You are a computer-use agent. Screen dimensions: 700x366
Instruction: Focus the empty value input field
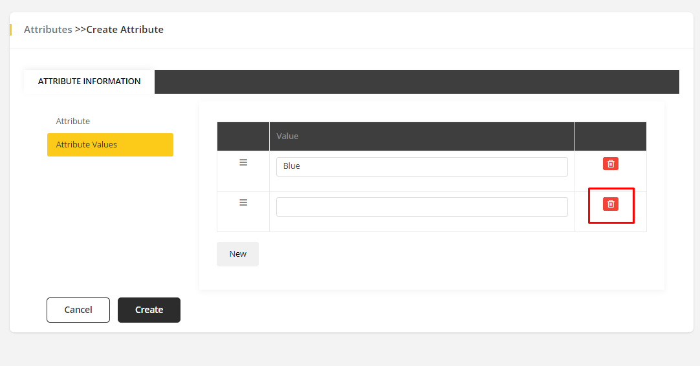pyautogui.click(x=422, y=207)
